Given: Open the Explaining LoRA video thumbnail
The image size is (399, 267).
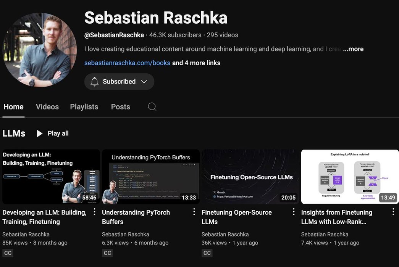Looking at the screenshot, I should 350,177.
